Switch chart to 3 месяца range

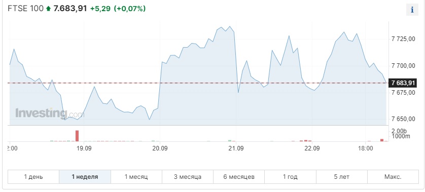tap(188, 177)
